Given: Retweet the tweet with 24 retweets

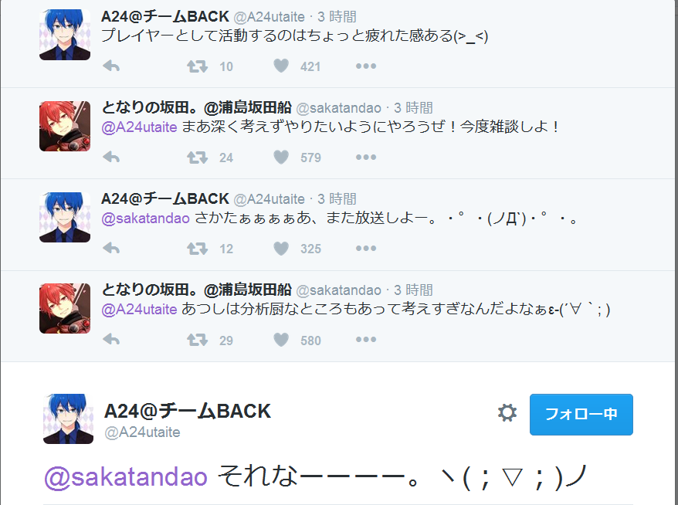Looking at the screenshot, I should [x=197, y=158].
